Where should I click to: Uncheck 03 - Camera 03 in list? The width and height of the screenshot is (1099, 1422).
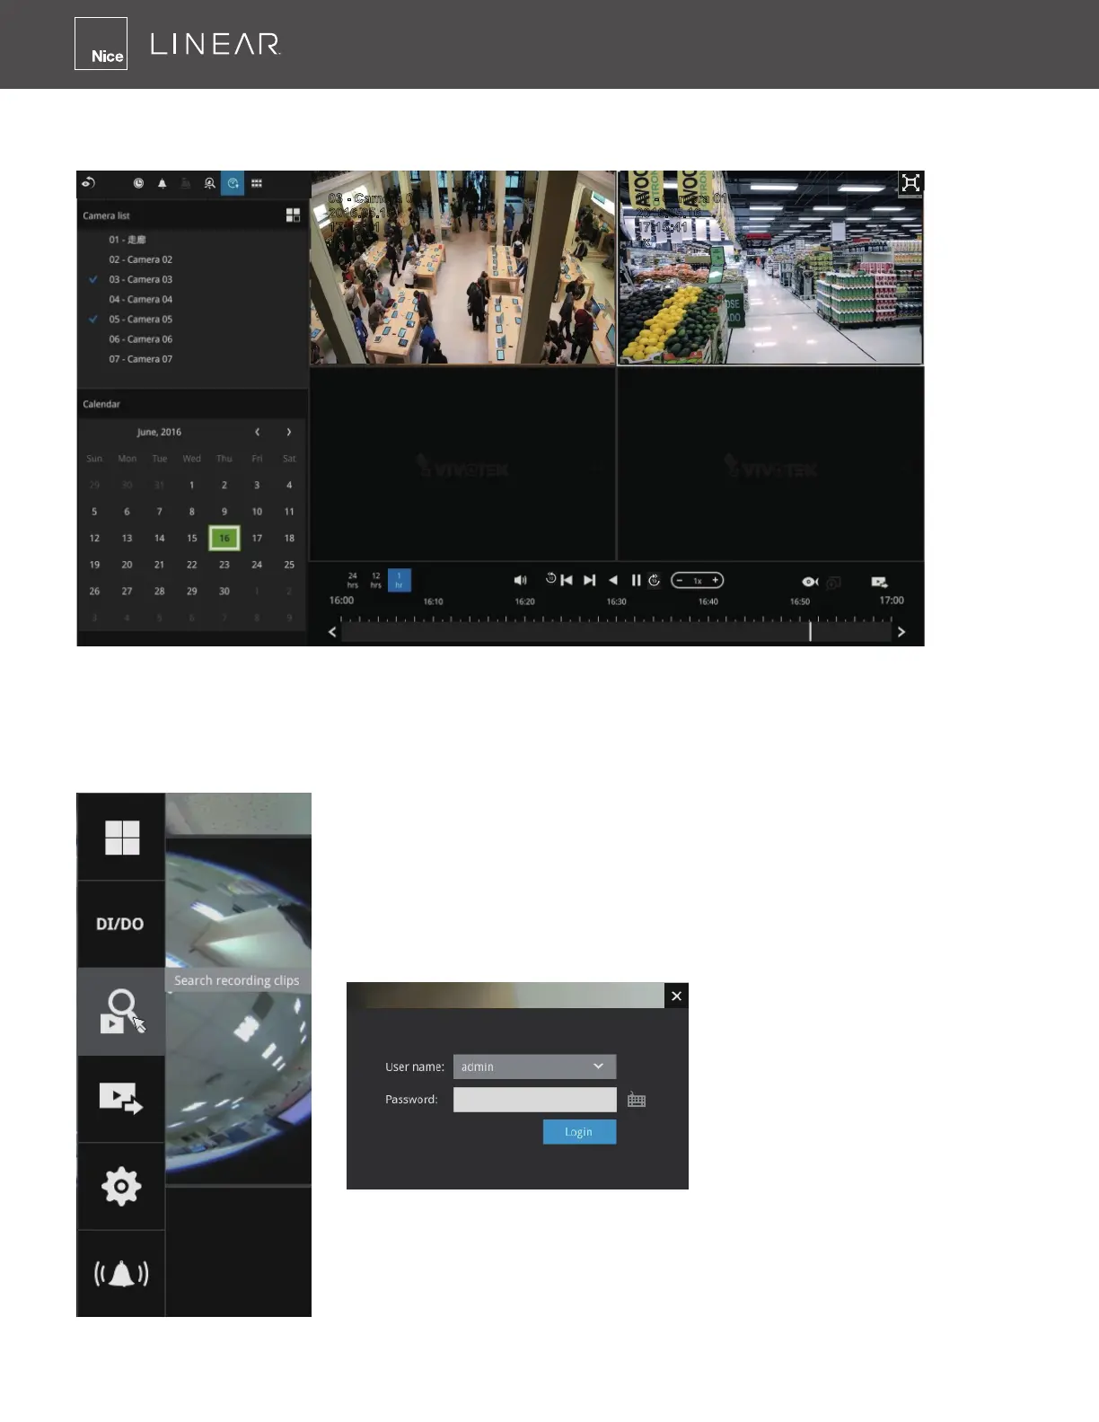tap(93, 279)
